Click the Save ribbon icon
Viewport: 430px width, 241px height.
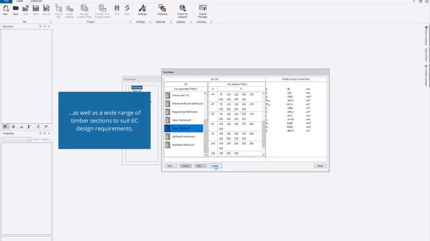tap(36, 9)
